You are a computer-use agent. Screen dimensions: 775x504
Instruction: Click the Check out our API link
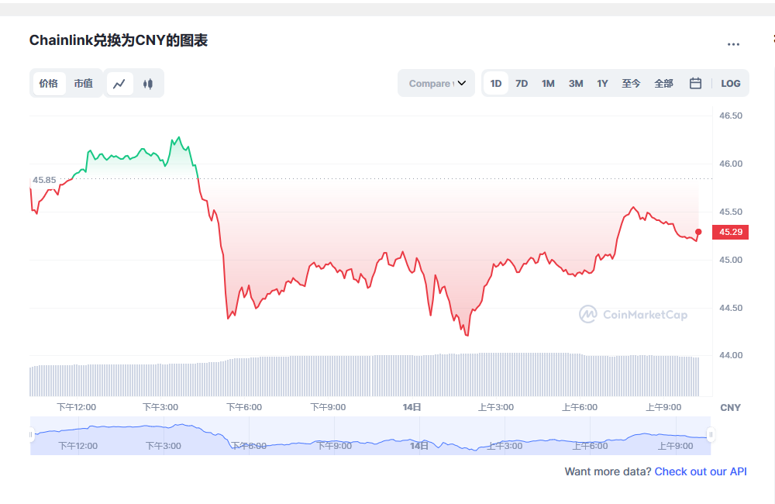[701, 471]
